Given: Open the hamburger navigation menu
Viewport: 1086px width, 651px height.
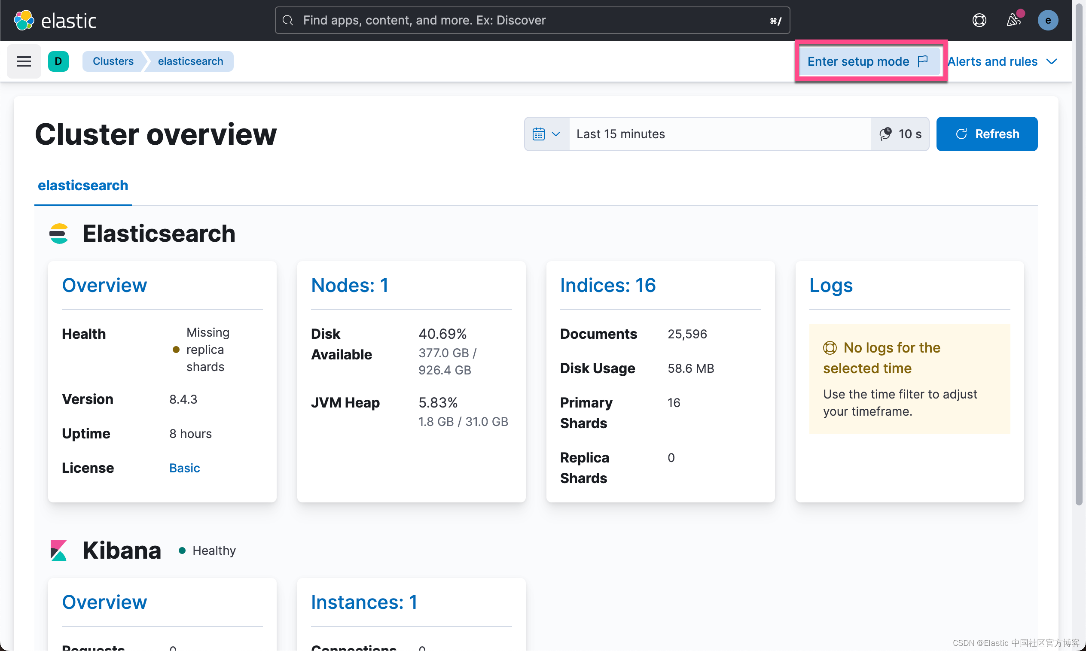Looking at the screenshot, I should (23, 61).
